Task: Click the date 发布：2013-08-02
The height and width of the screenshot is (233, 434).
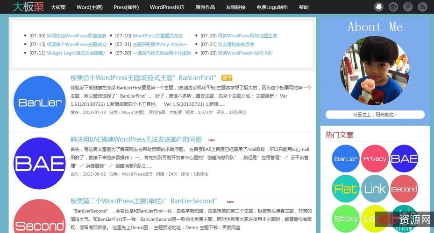Action: point(88,174)
